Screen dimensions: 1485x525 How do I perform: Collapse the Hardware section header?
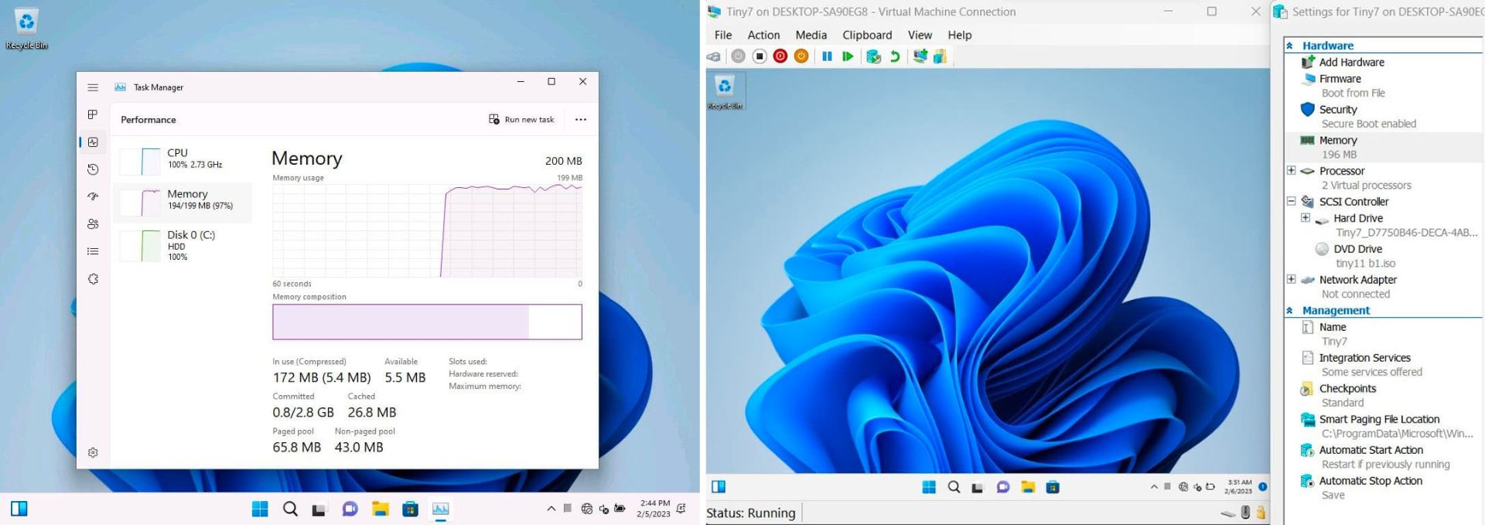[1289, 46]
